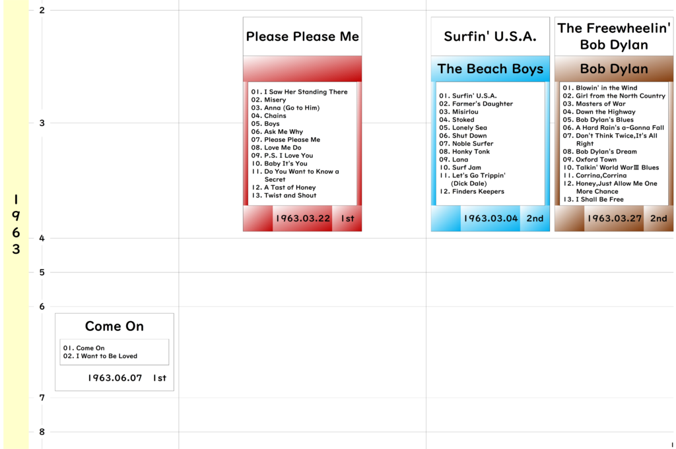Select the 1963 year label in the yellow bar
This screenshot has width=676, height=449.
pyautogui.click(x=16, y=224)
